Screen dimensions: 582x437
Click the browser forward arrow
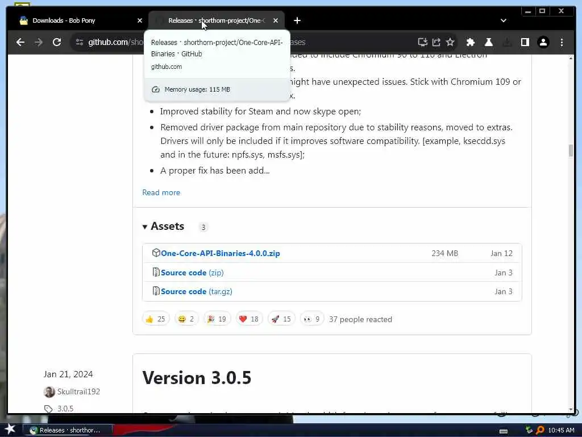tap(39, 42)
